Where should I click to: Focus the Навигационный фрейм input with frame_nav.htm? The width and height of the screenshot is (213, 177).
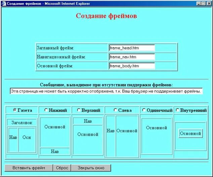(x=132, y=57)
